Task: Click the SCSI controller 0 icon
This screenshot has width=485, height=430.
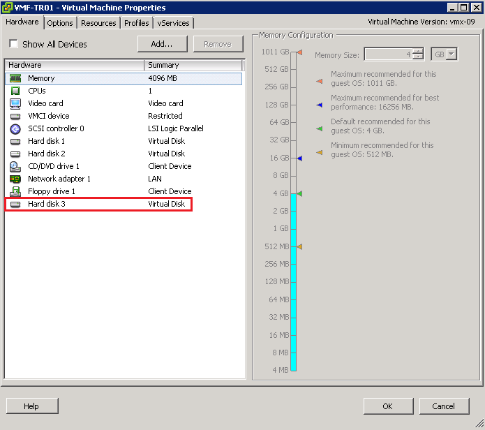Action: coord(15,129)
